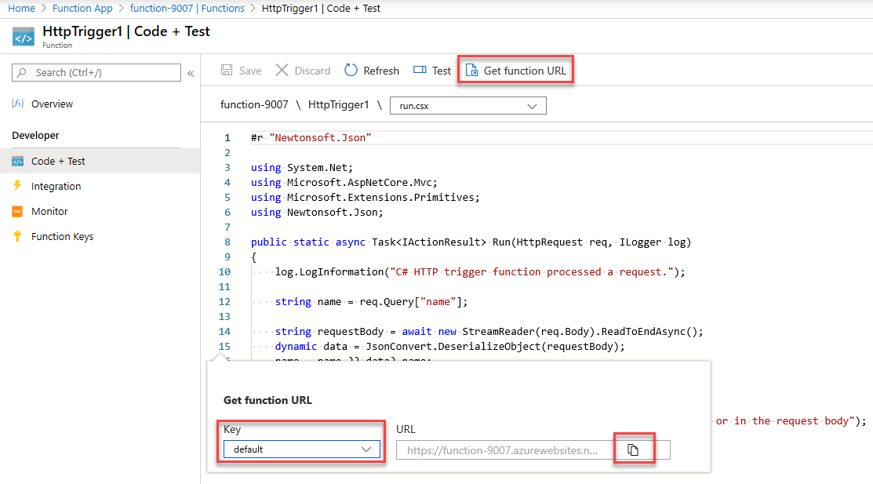Open the run.csx file dropdown
The height and width of the screenshot is (484, 873).
click(467, 105)
